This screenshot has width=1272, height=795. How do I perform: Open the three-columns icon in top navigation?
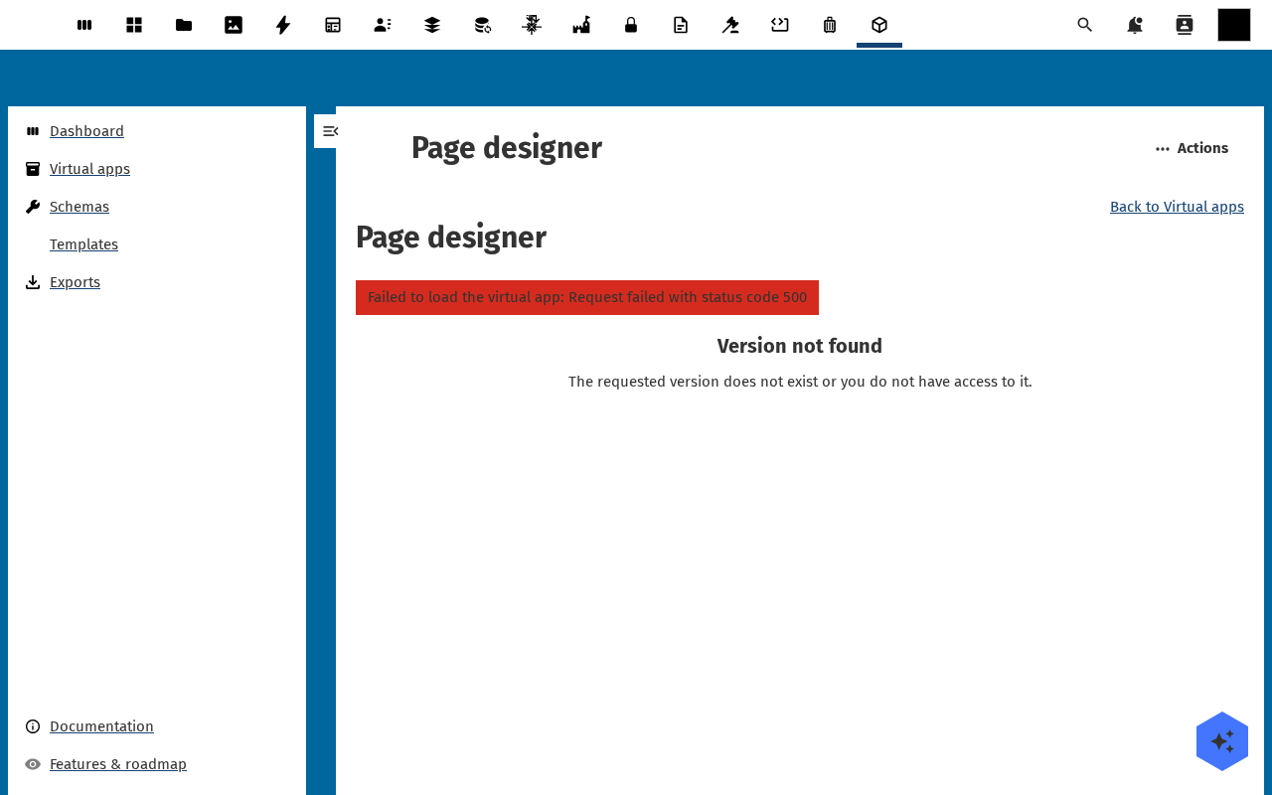click(84, 25)
